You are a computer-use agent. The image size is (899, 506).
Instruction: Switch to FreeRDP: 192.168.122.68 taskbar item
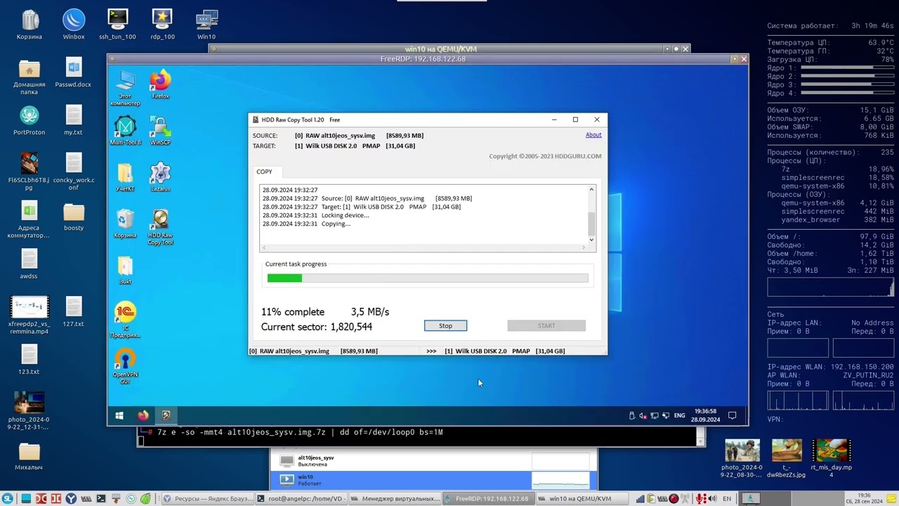pos(488,499)
